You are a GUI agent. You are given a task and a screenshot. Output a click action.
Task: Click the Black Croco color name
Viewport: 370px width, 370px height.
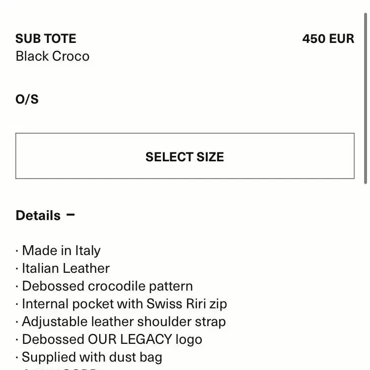click(52, 56)
